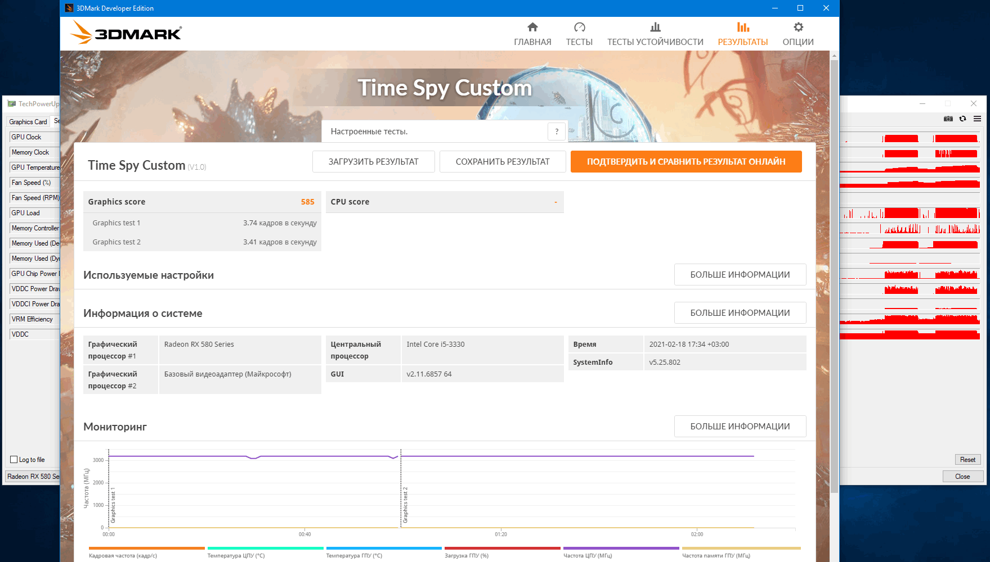Viewport: 990px width, 562px height.
Task: Click the red Загрузка ГПУ legend bar
Action: [x=503, y=548]
